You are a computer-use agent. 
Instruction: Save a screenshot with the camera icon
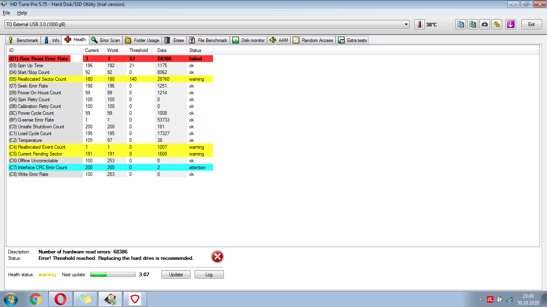click(485, 24)
